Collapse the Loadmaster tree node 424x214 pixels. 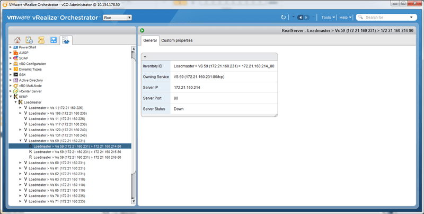click(x=16, y=102)
